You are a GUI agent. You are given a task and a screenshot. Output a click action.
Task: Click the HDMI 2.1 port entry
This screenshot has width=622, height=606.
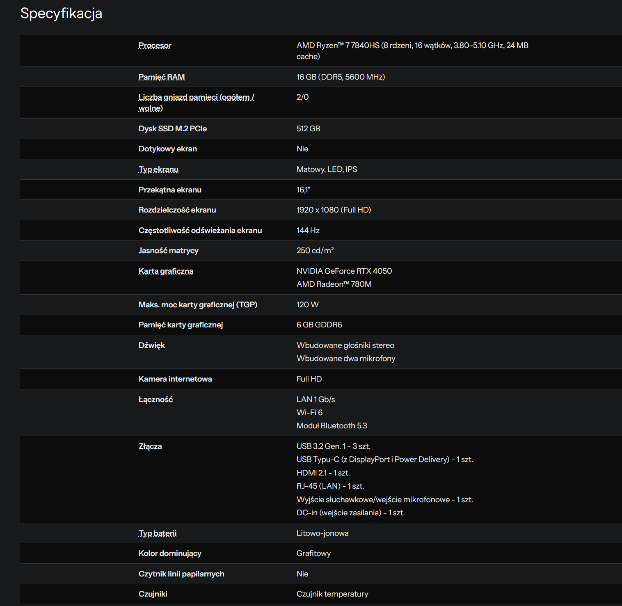pyautogui.click(x=323, y=473)
